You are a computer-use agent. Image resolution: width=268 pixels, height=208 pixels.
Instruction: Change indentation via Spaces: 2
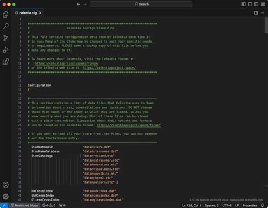click(211, 205)
